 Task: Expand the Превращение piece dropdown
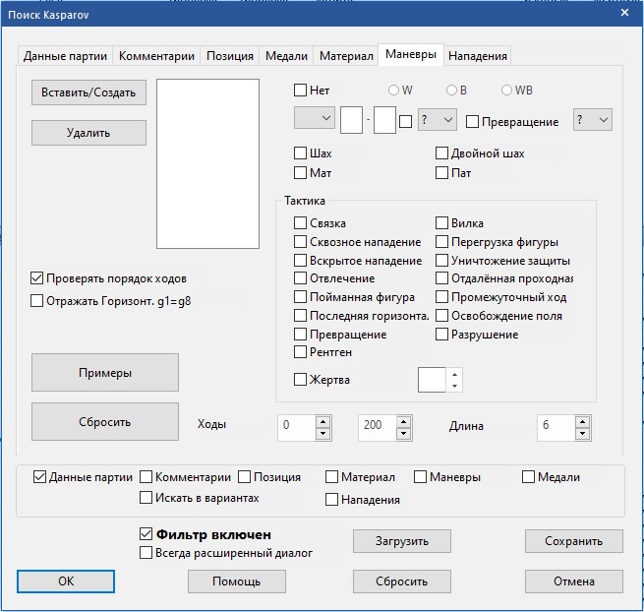(593, 121)
